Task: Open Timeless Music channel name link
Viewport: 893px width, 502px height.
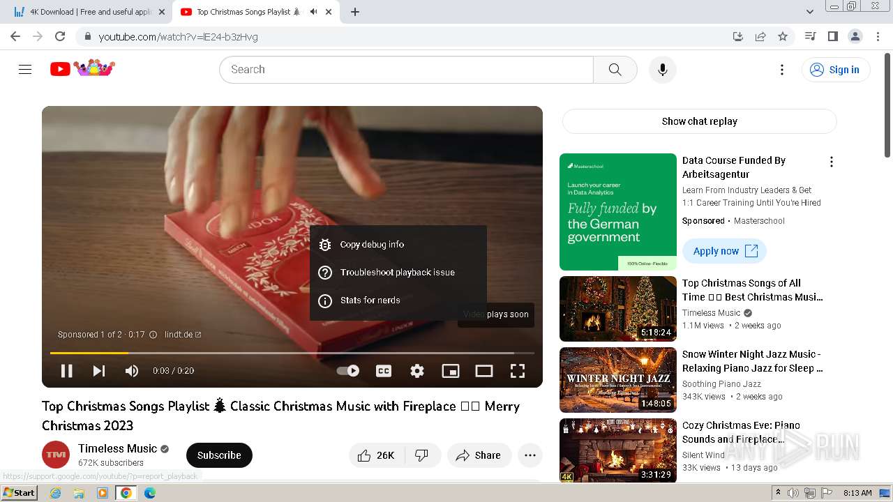Action: (117, 448)
